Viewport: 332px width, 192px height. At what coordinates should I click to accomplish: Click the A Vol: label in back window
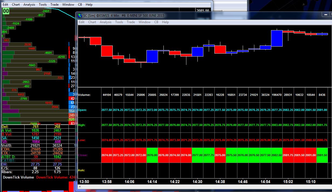click(7, 130)
